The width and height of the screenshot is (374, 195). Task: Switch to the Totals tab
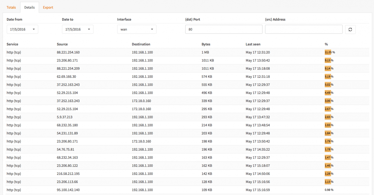11,7
